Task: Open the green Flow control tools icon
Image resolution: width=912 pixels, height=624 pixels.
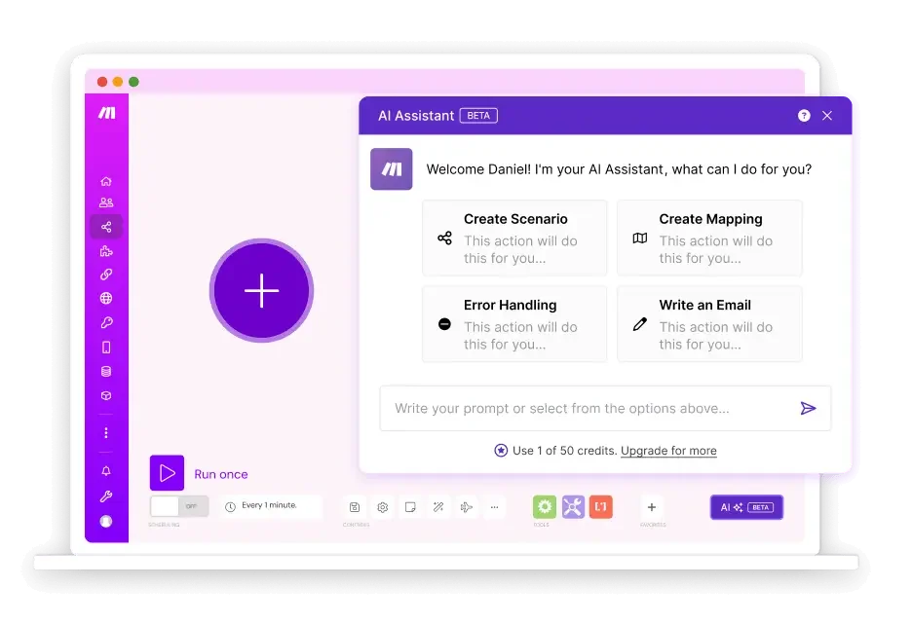Action: tap(545, 506)
